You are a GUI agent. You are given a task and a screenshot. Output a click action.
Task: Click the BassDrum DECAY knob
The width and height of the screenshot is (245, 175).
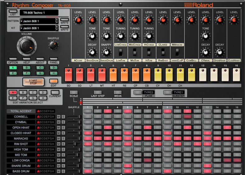(92, 52)
